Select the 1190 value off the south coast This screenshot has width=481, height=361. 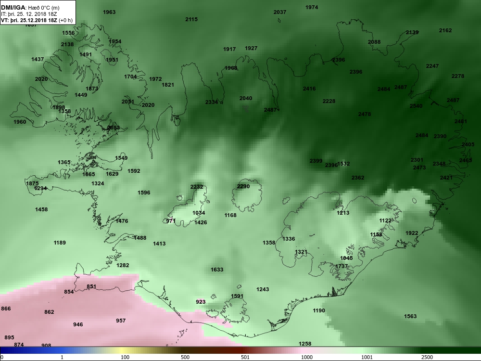coord(319,310)
